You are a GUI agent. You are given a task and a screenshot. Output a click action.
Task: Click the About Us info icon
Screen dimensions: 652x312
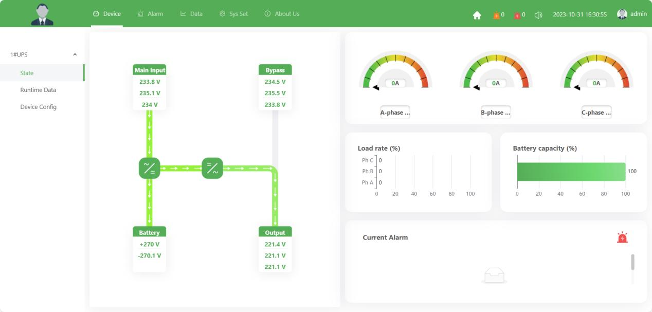coord(267,14)
